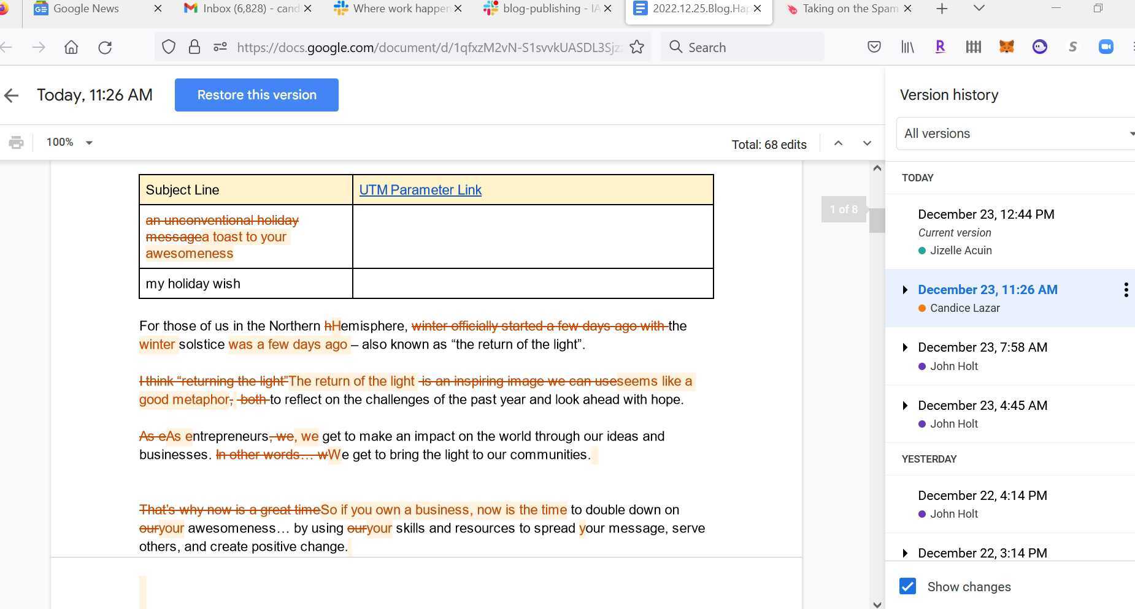Switch to the Gmail Inbox tab
The width and height of the screenshot is (1135, 609).
coord(241,9)
